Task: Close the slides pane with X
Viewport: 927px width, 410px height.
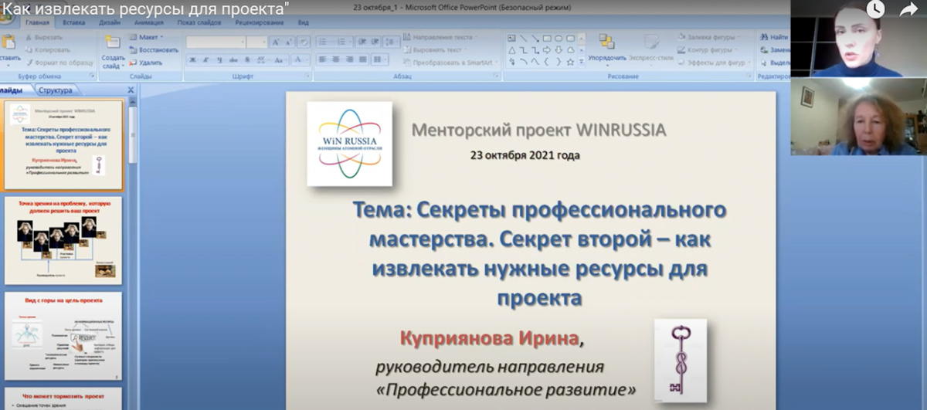Action: click(x=131, y=90)
